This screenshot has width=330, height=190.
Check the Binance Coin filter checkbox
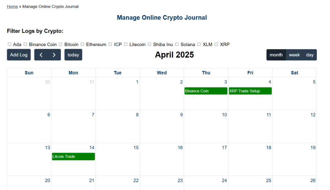[25, 44]
